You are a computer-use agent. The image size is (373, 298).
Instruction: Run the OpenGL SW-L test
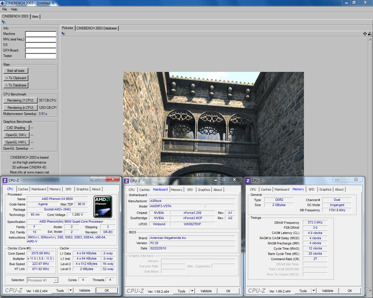pyautogui.click(x=16, y=135)
